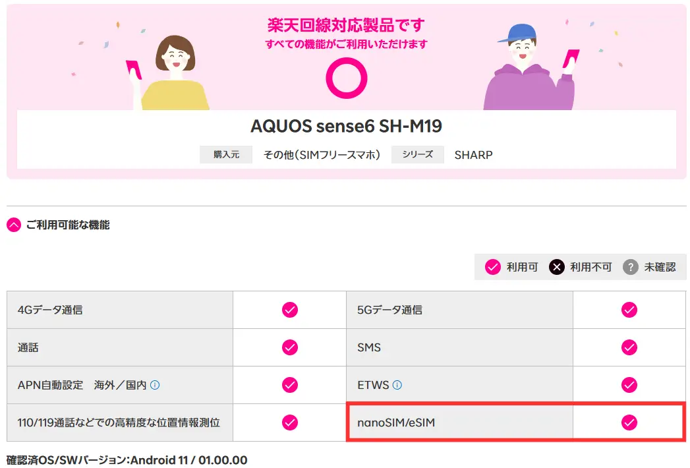Click the 未確認 legend question icon

pyautogui.click(x=631, y=267)
